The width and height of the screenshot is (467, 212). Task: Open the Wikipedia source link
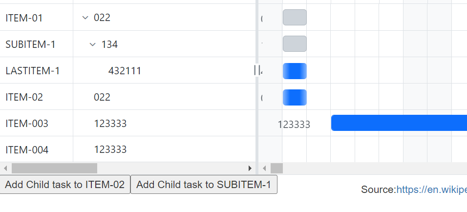(431, 190)
